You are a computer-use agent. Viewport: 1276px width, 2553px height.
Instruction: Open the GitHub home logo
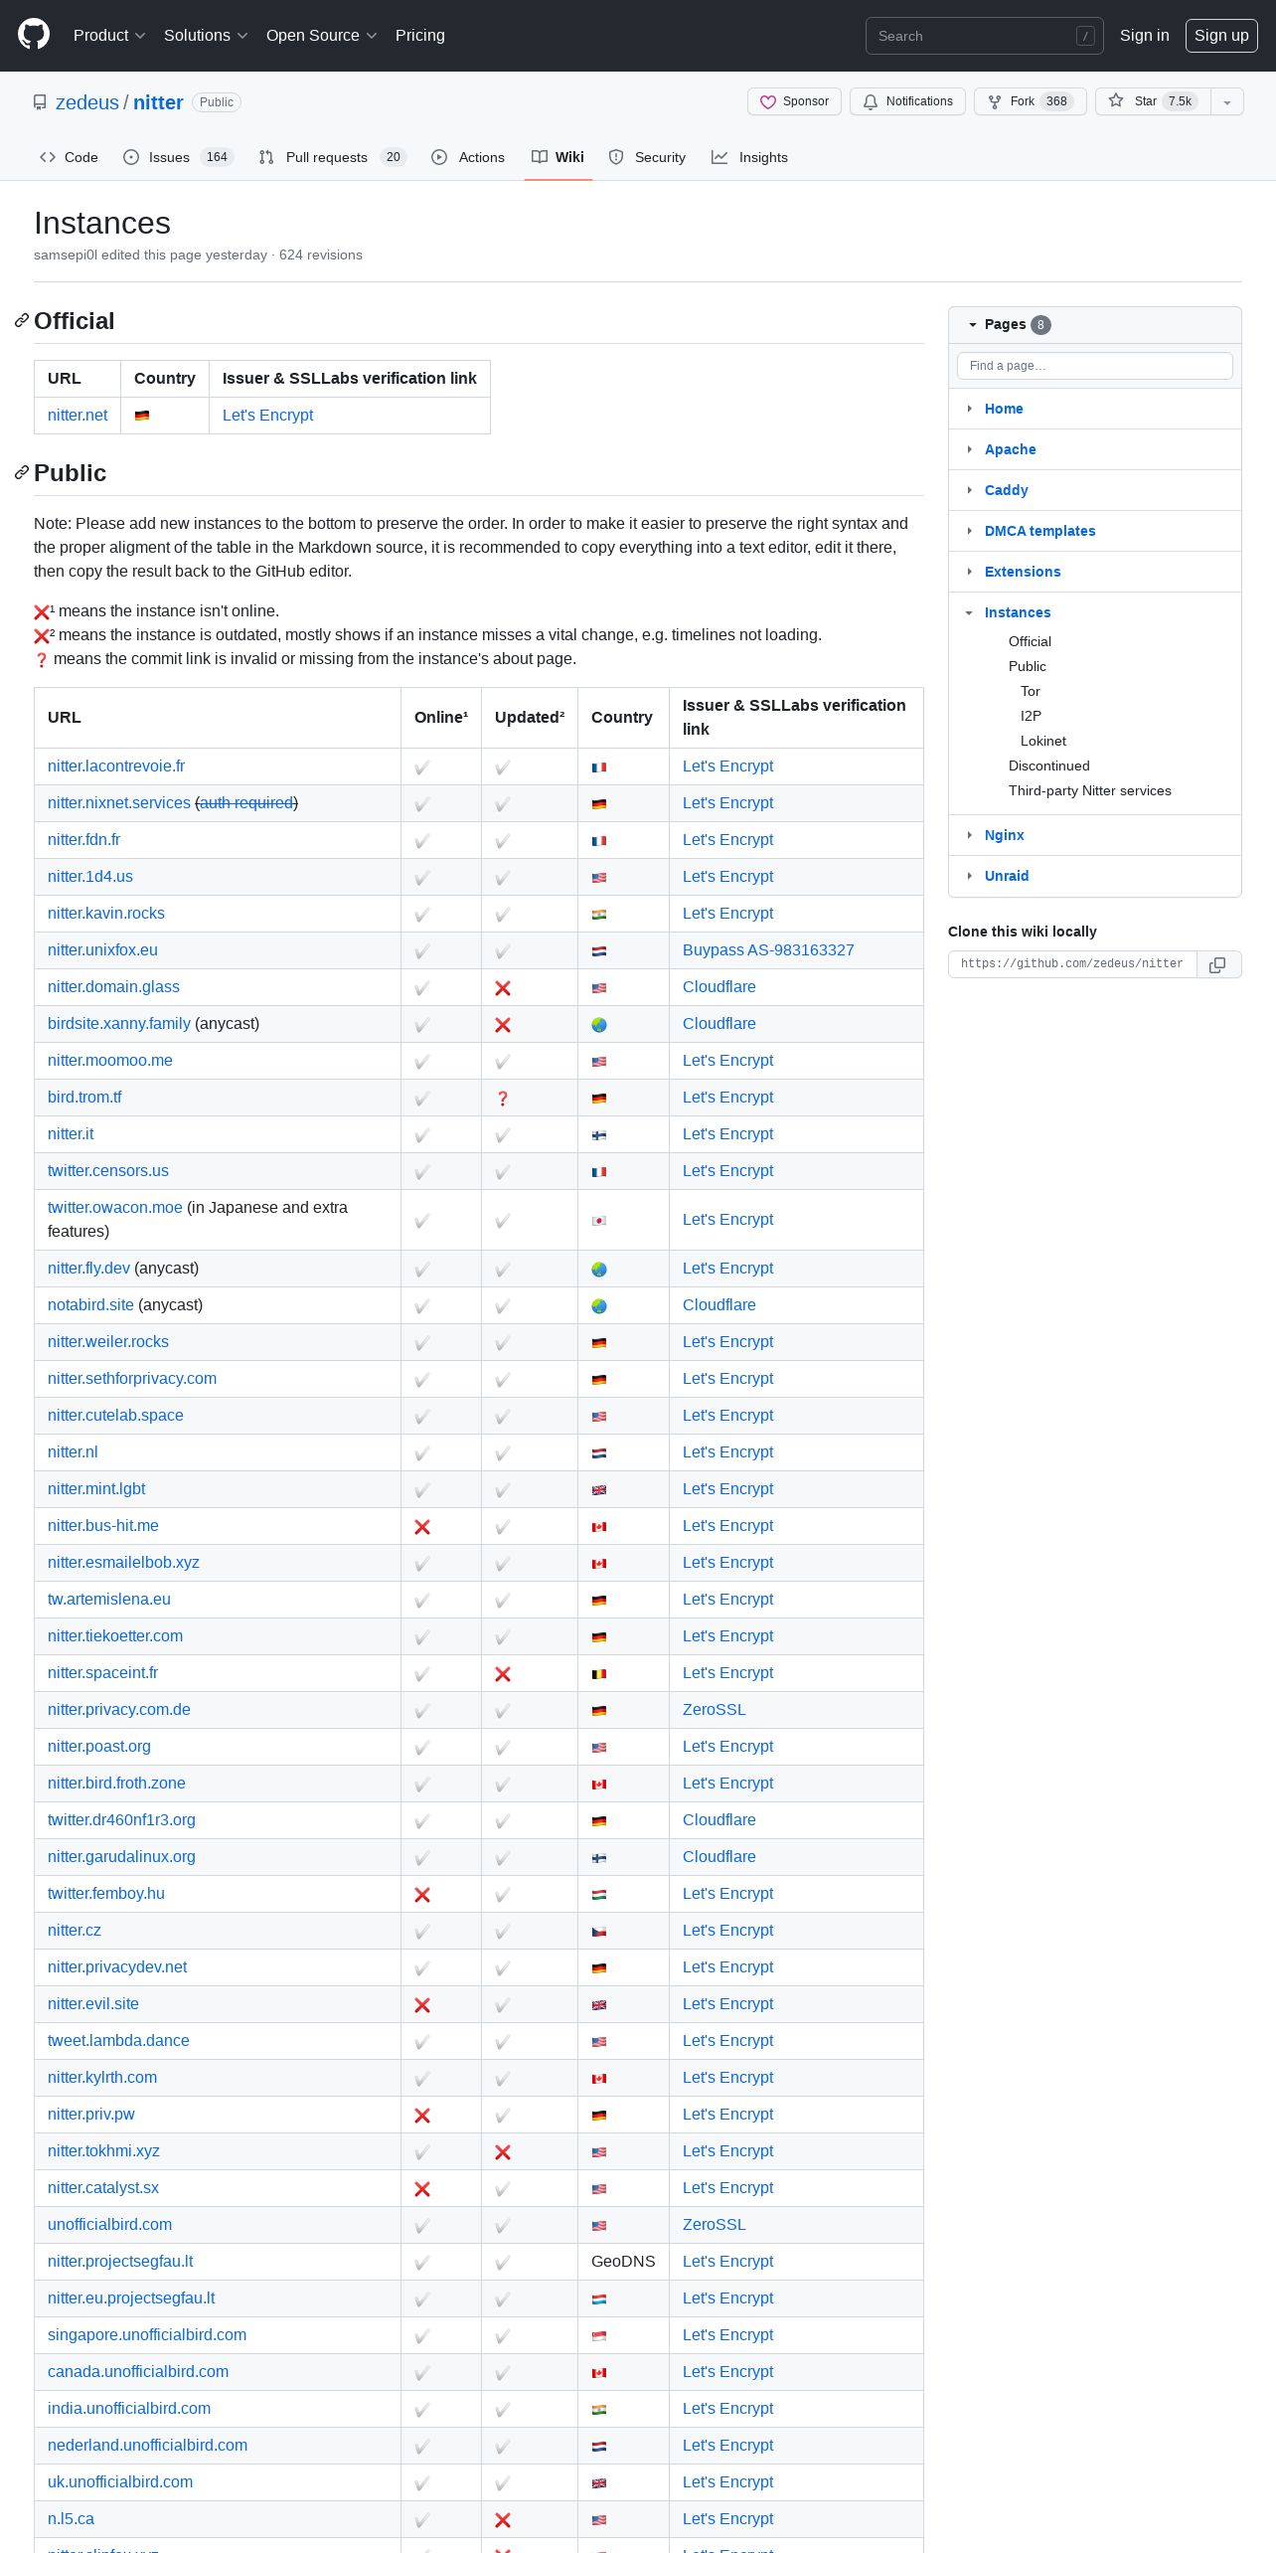coord(34,35)
